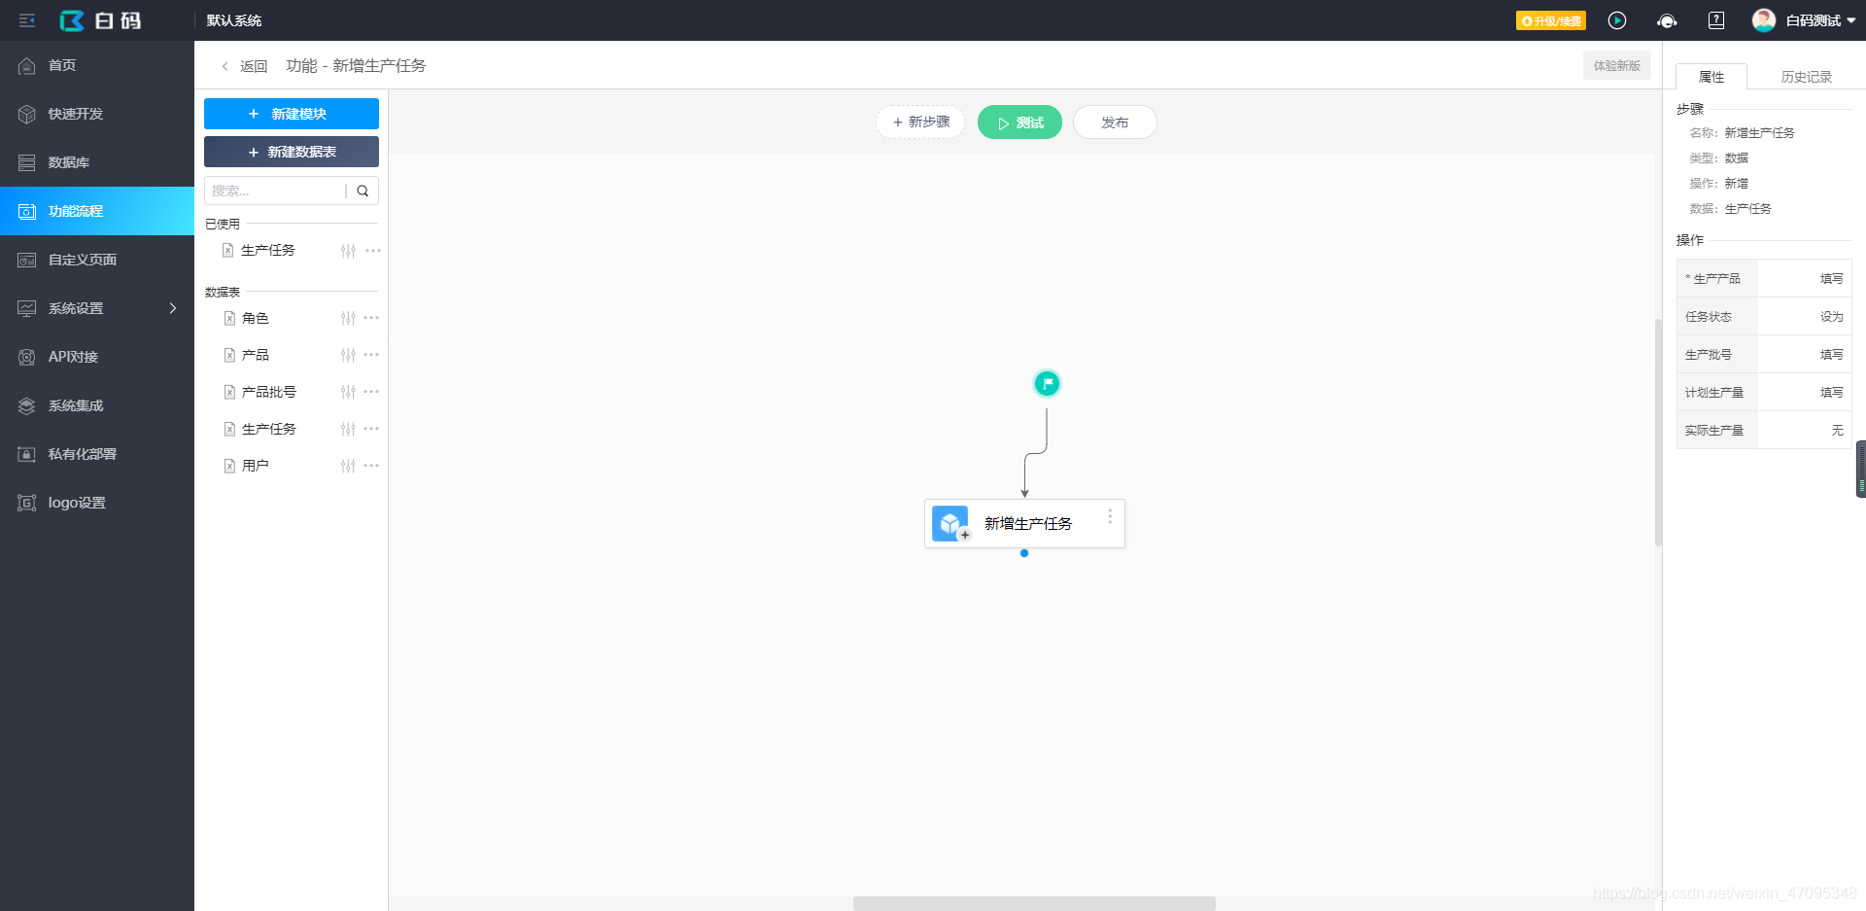
Task: Click the 新建模块 button
Action: (x=292, y=114)
